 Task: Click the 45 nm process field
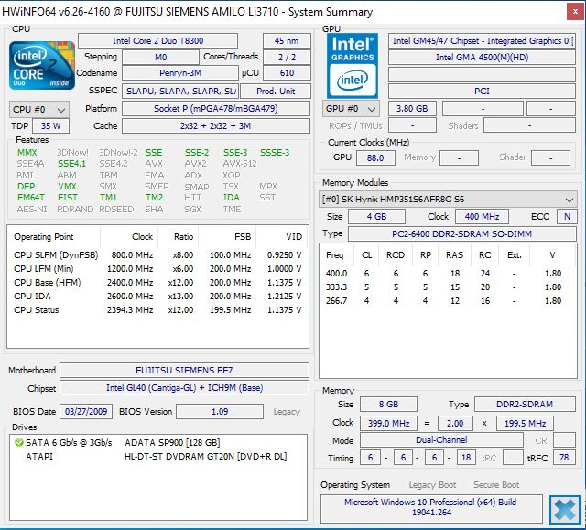click(x=287, y=40)
